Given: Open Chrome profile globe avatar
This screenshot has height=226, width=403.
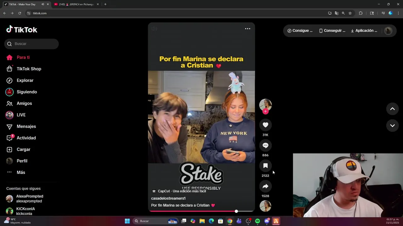Looking at the screenshot, I should pyautogui.click(x=390, y=13).
